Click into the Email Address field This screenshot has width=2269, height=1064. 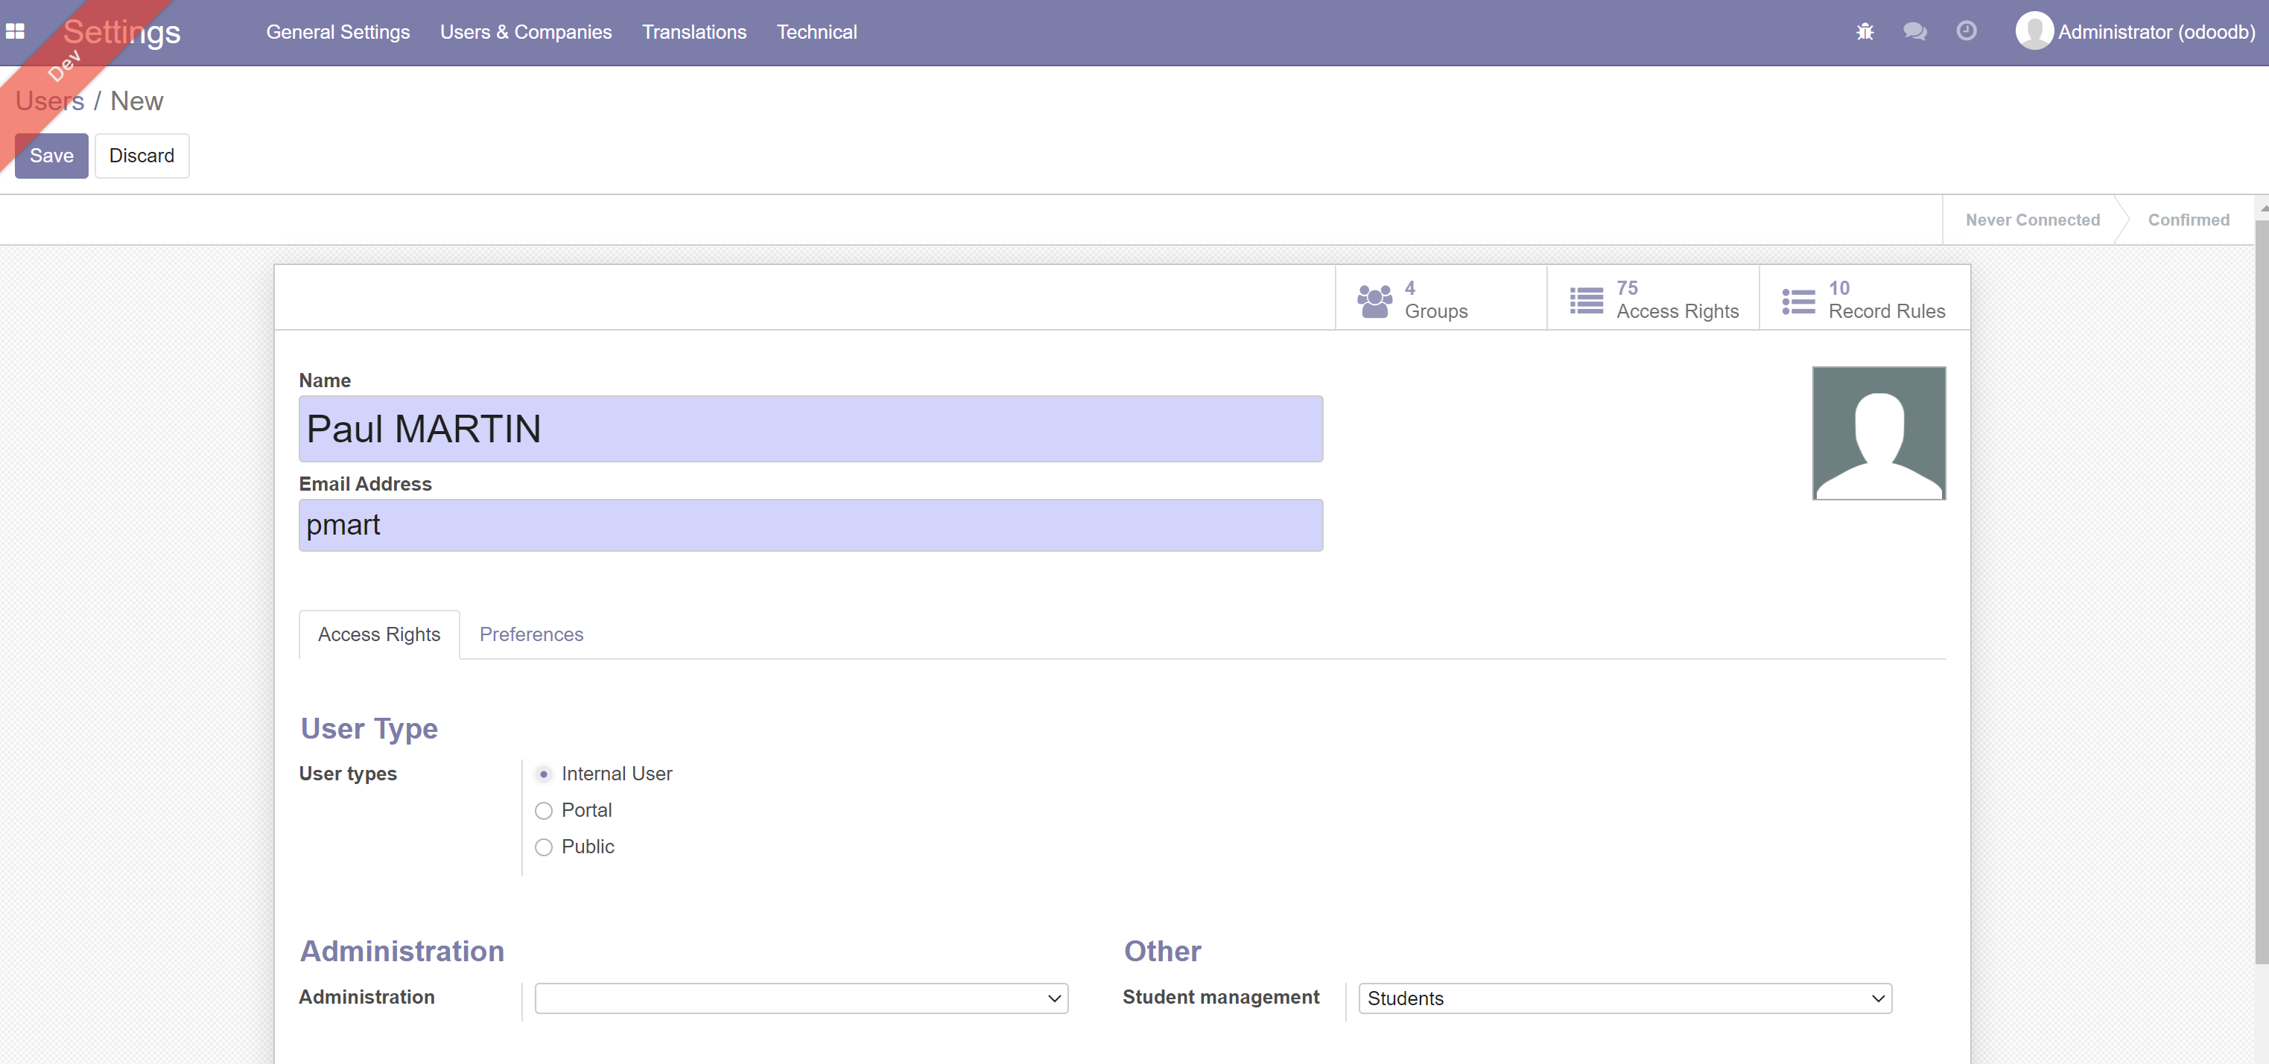(x=810, y=526)
